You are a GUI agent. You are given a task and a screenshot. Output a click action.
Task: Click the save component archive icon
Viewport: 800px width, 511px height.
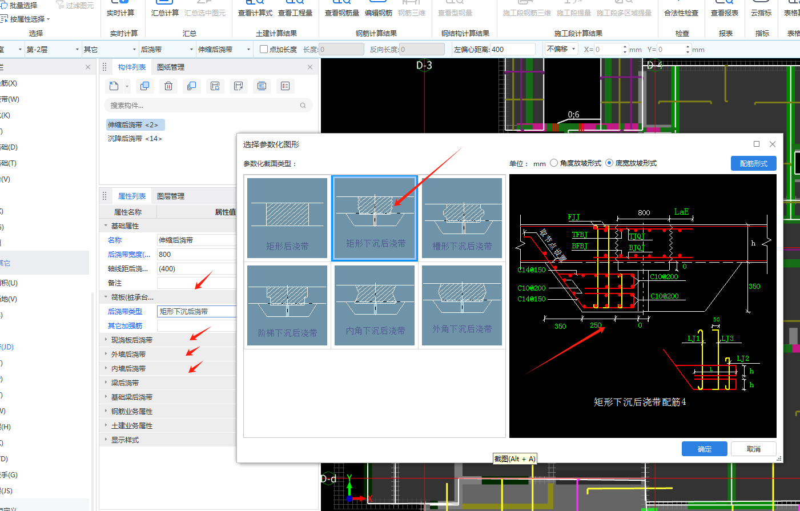click(215, 86)
